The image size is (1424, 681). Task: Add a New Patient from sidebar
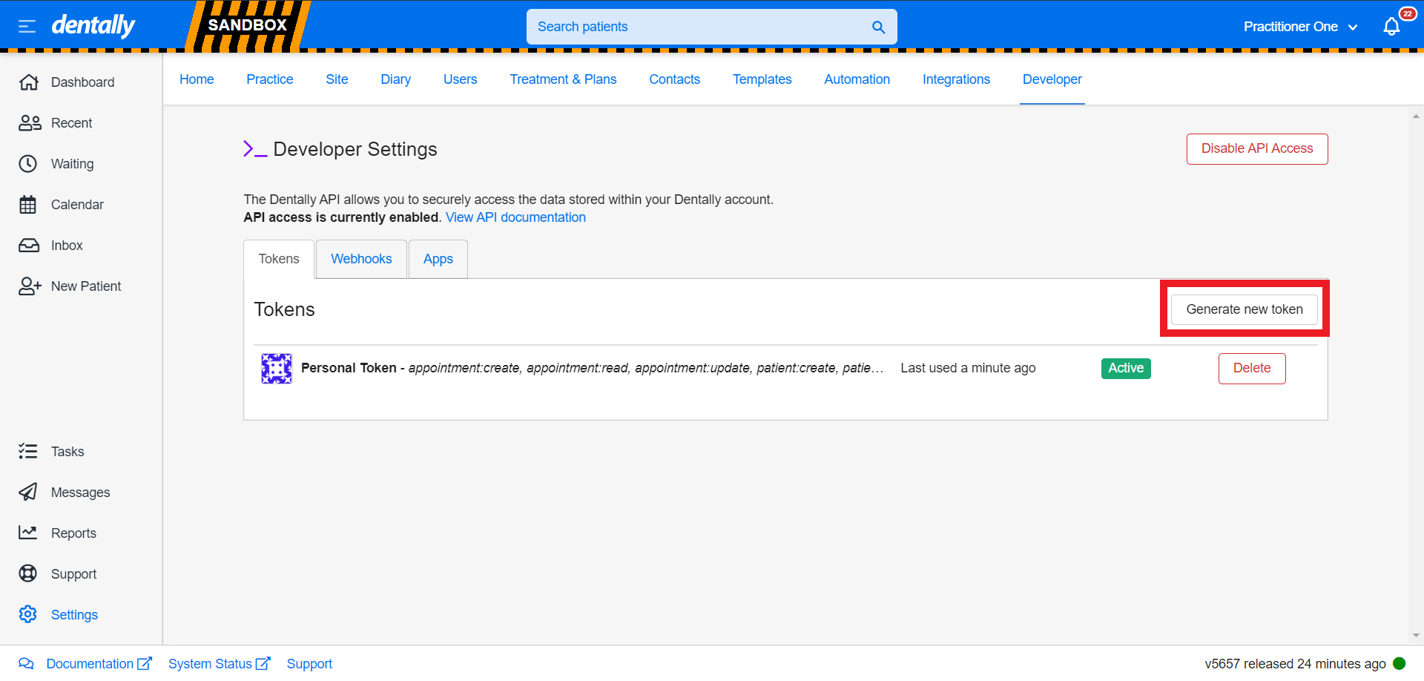click(x=85, y=286)
